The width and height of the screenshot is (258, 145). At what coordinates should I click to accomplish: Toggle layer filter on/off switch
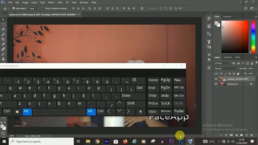(256, 63)
